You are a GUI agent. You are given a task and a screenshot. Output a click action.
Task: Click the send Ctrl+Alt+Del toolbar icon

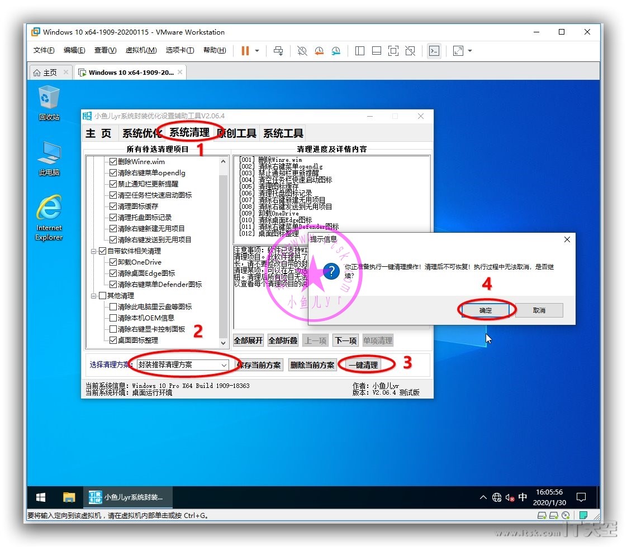coord(278,51)
